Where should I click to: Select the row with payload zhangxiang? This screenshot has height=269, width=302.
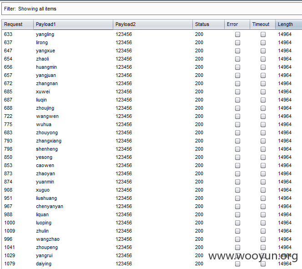(152, 141)
